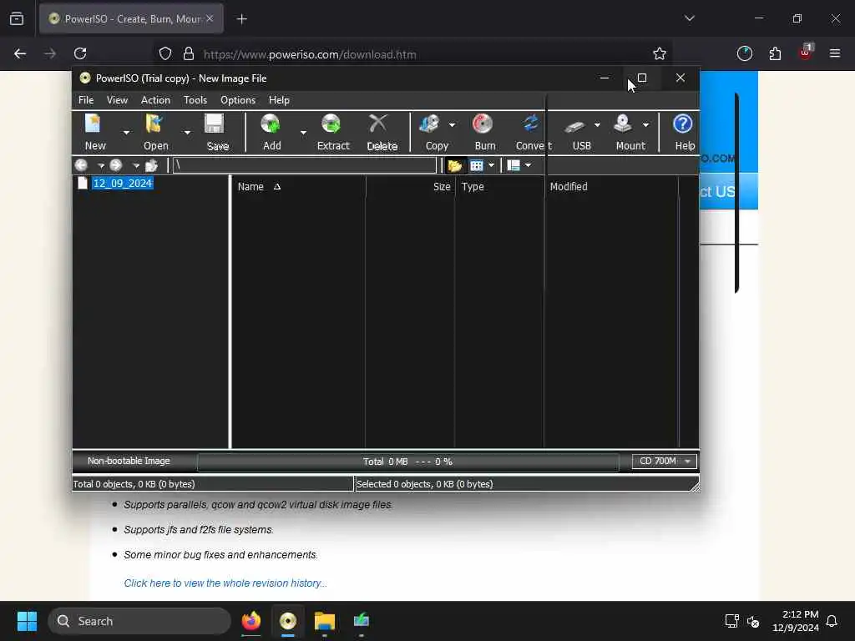Sort by the Size column header
Image resolution: width=855 pixels, height=641 pixels.
pyautogui.click(x=410, y=186)
